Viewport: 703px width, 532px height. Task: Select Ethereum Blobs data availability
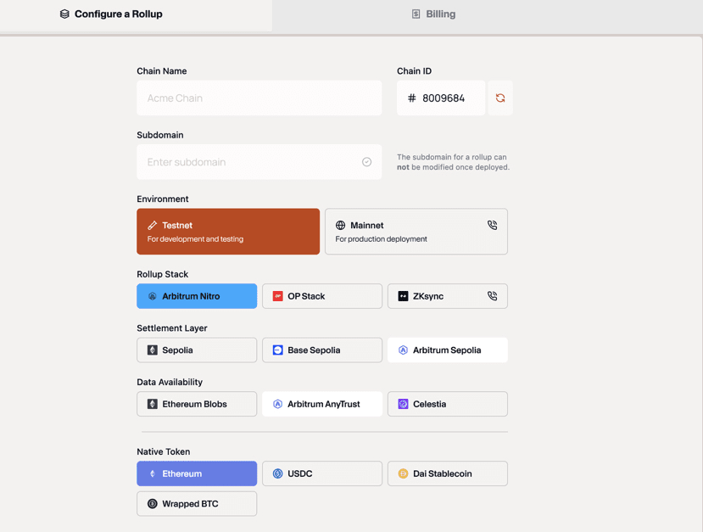(197, 404)
